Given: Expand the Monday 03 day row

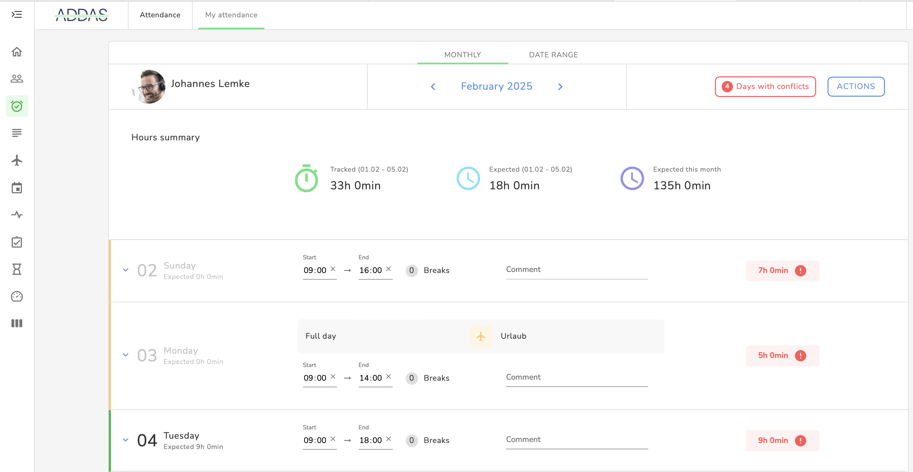Looking at the screenshot, I should [x=126, y=355].
